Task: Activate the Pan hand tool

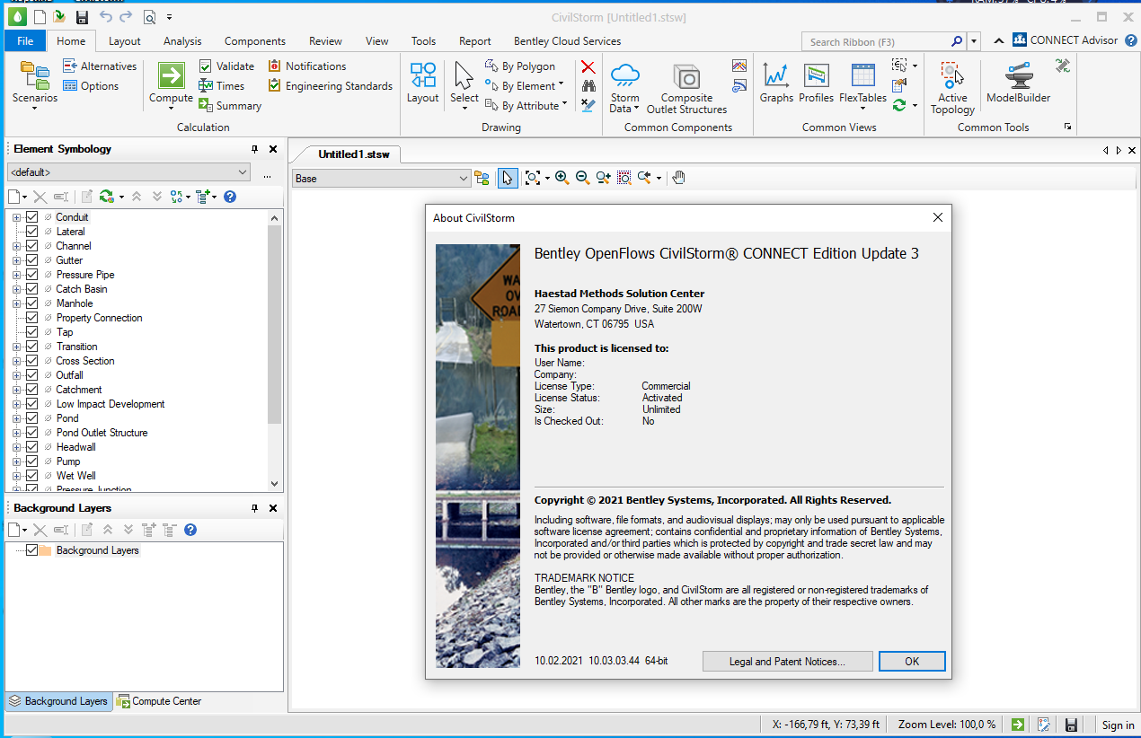Action: coord(678,178)
